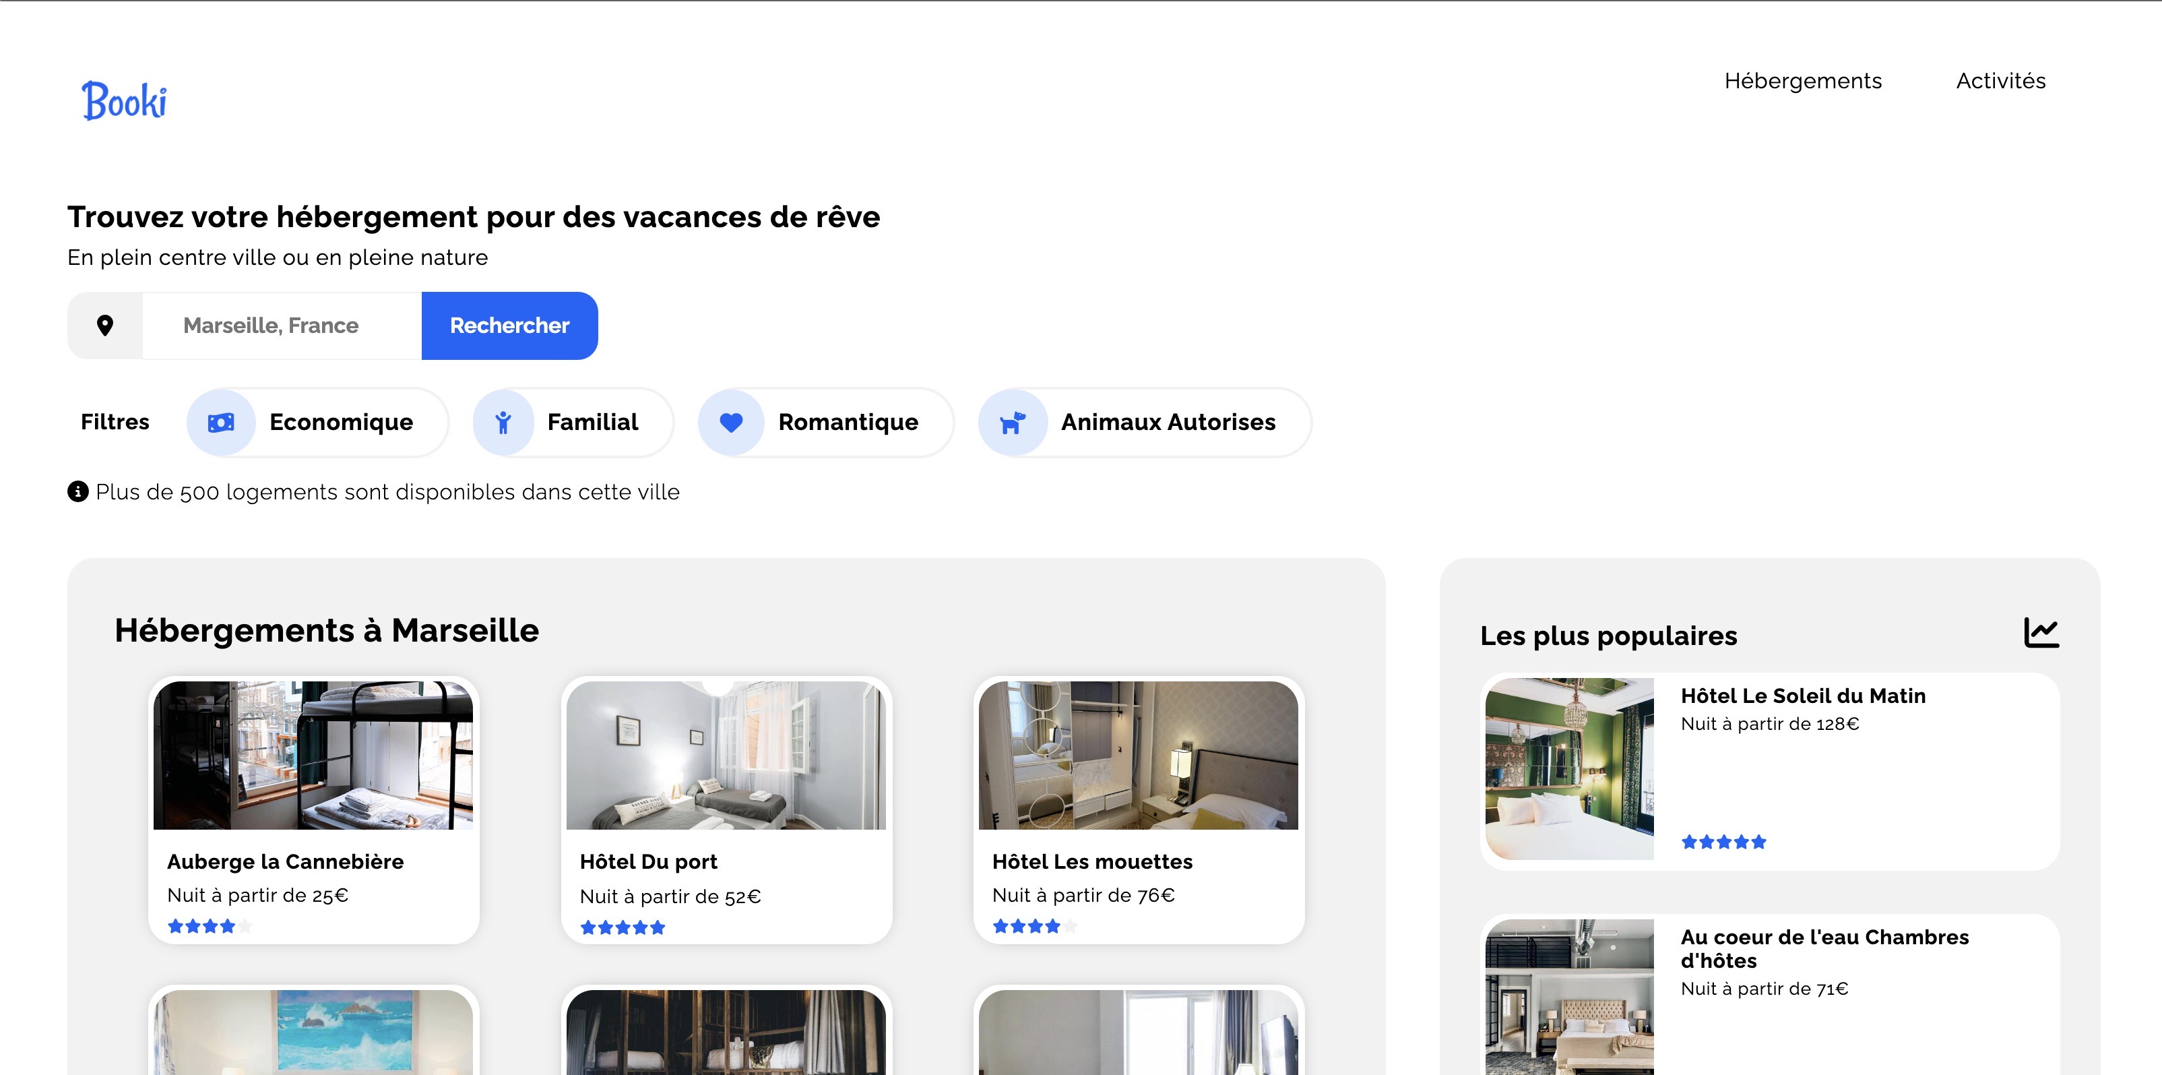
Task: Click the star rating of Hôtel Les mouettes
Action: [1035, 926]
